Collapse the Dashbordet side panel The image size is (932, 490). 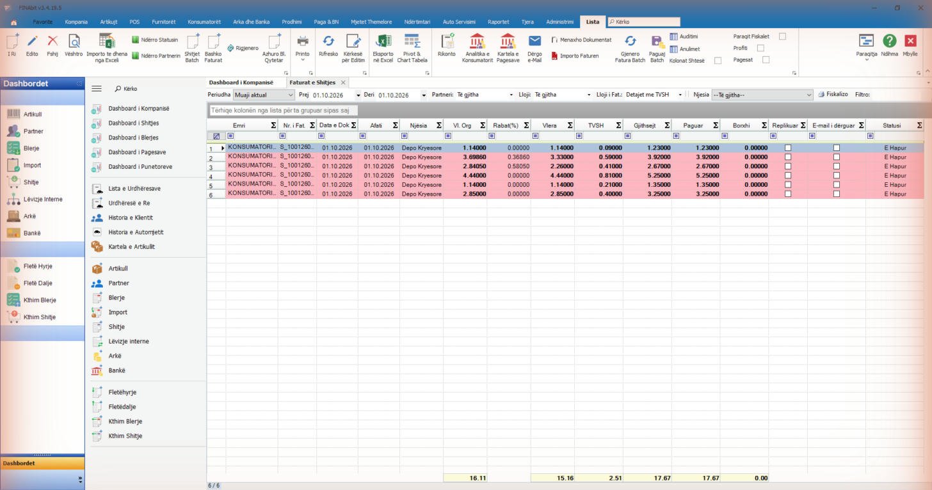coord(79,84)
